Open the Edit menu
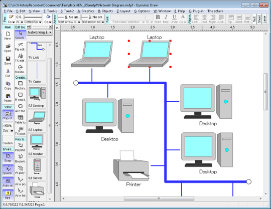Viewport: 271px width, 209px height. point(21,11)
